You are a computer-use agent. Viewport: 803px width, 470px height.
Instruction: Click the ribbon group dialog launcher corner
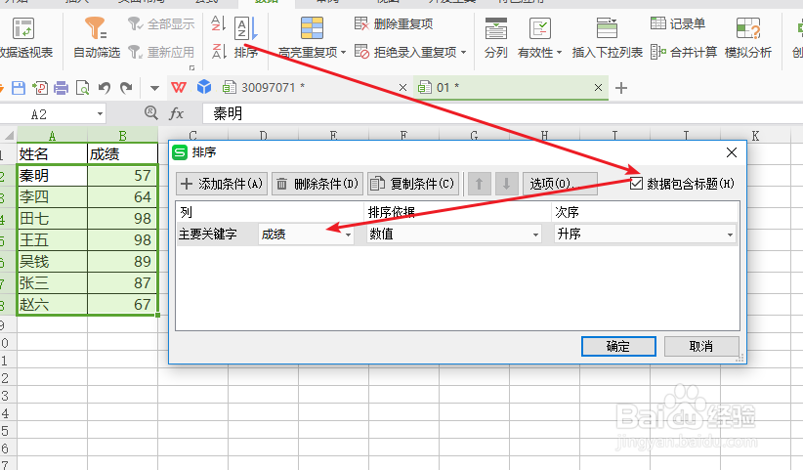click(192, 67)
